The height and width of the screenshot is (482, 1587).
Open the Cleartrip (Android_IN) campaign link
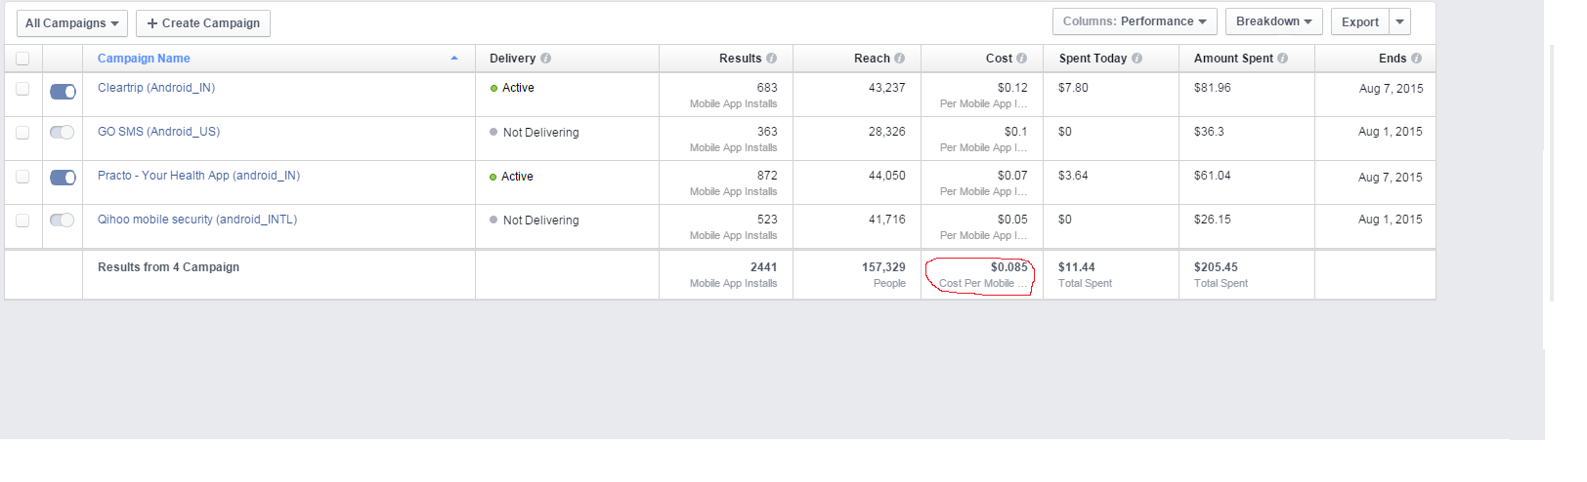click(x=156, y=88)
